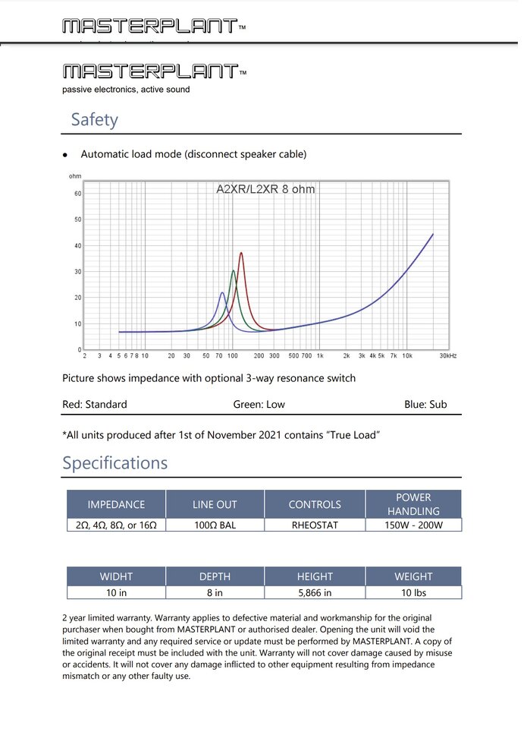Viewport: 527px width, 729px height.
Task: Click the '60' value on ohm axis
Action: [x=77, y=194]
